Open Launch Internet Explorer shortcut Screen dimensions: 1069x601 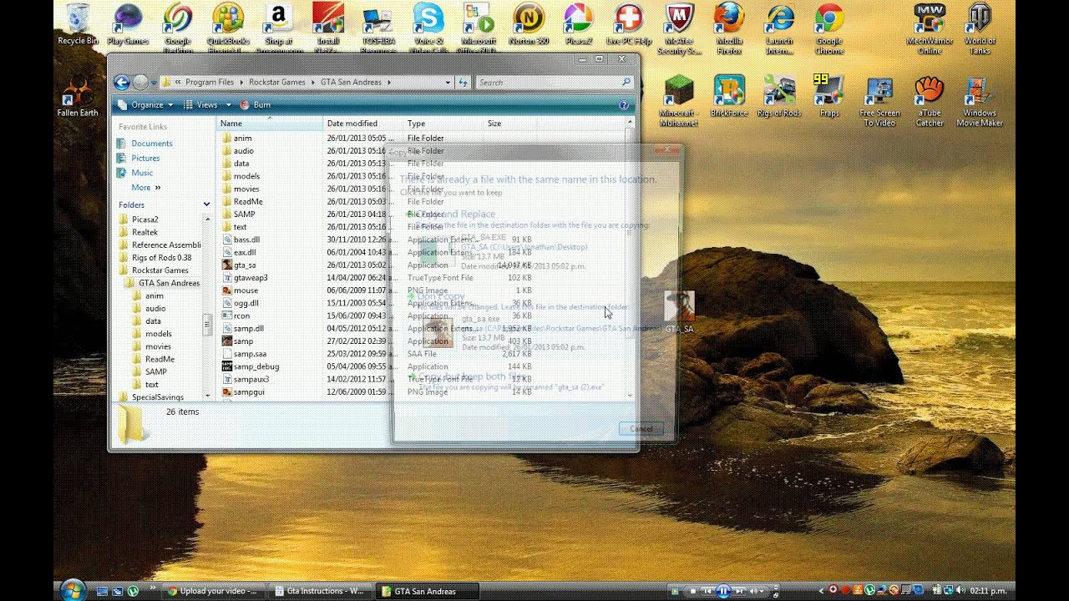tap(779, 28)
